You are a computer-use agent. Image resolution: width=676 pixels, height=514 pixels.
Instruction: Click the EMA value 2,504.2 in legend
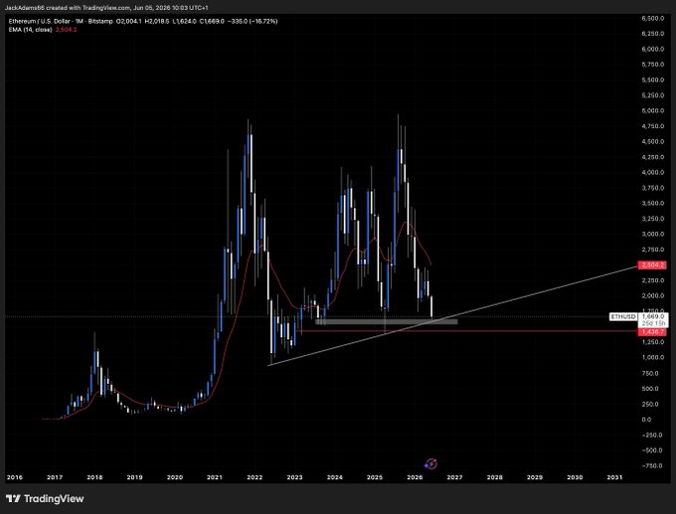coord(66,30)
